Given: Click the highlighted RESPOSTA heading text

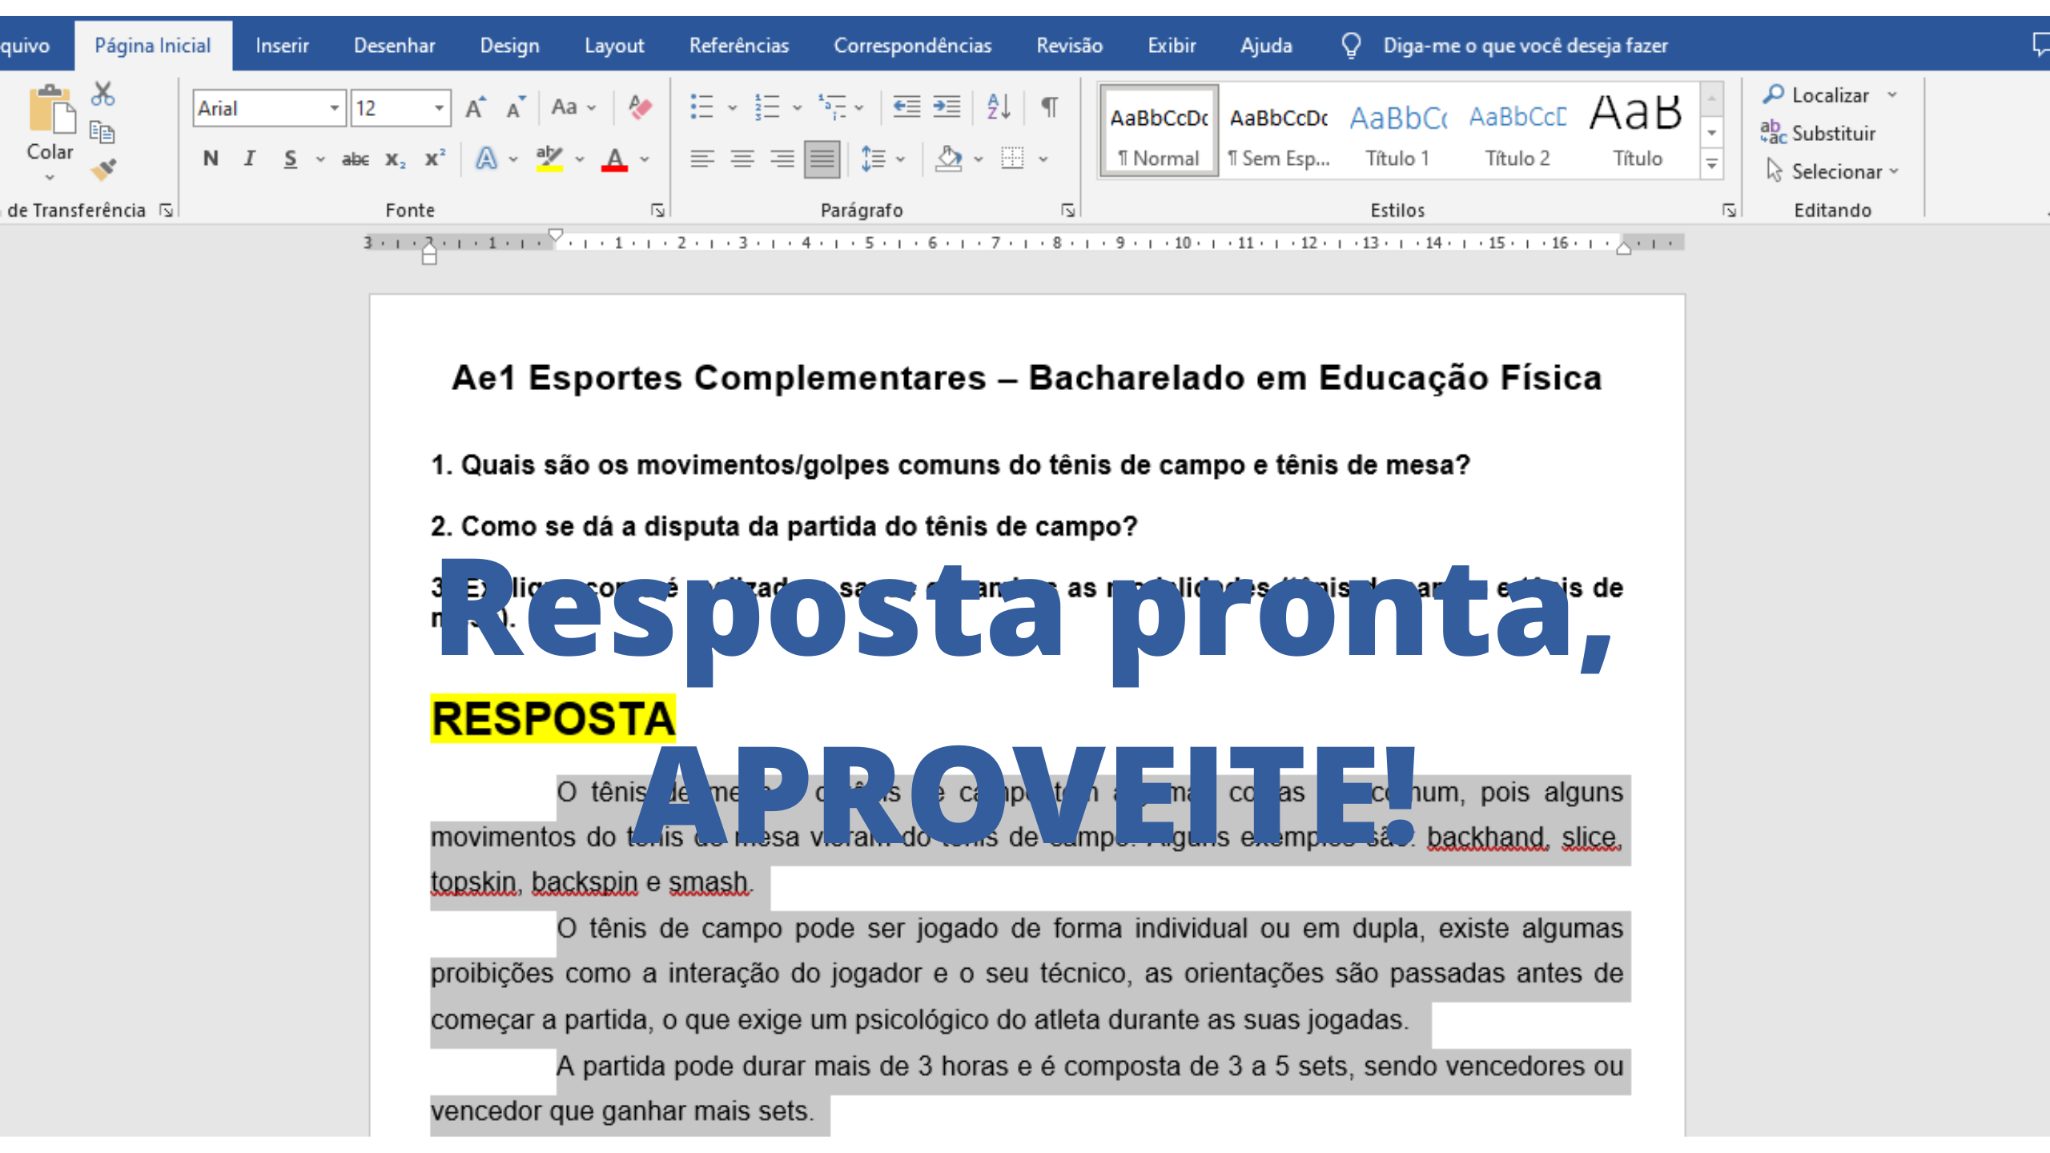Looking at the screenshot, I should [553, 718].
